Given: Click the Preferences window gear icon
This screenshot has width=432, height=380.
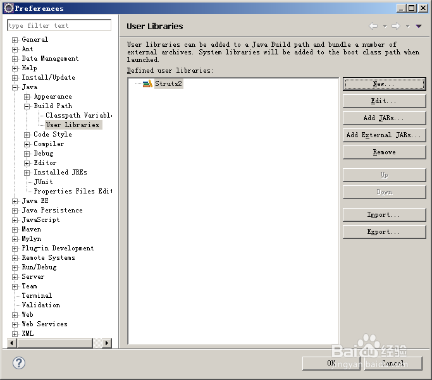Looking at the screenshot, I should coord(9,8).
